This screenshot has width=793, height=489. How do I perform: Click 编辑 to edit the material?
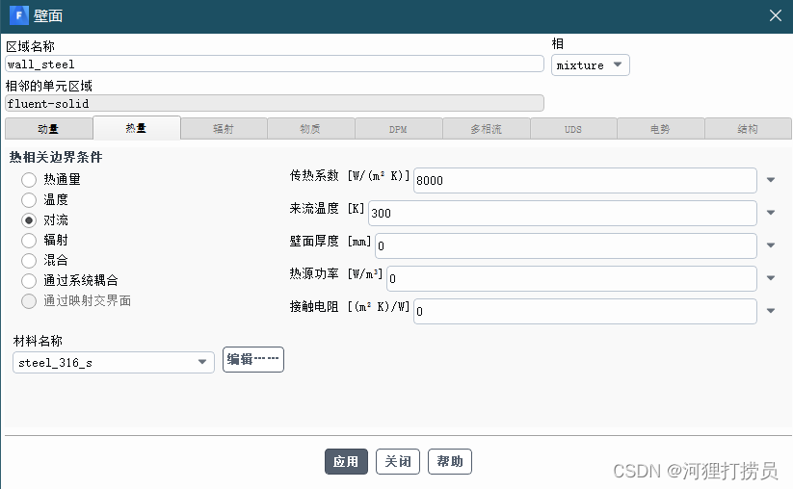(x=253, y=360)
